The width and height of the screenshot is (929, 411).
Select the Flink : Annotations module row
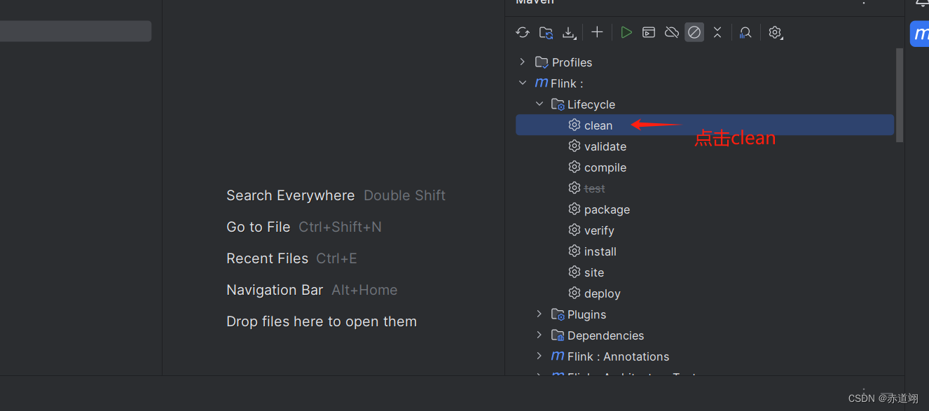tap(705, 356)
